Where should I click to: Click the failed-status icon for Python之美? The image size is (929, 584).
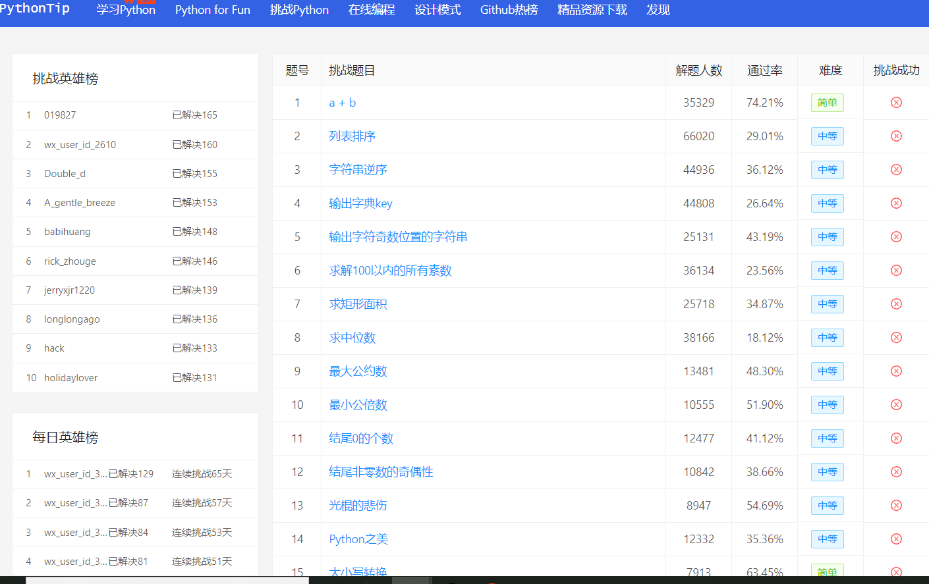[x=895, y=539]
